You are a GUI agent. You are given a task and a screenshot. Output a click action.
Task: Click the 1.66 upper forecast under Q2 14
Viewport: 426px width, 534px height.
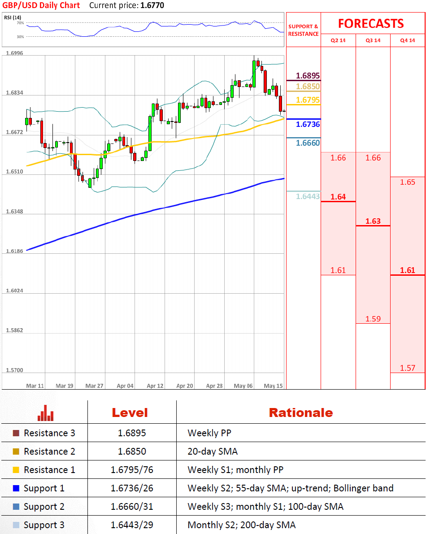coord(338,158)
